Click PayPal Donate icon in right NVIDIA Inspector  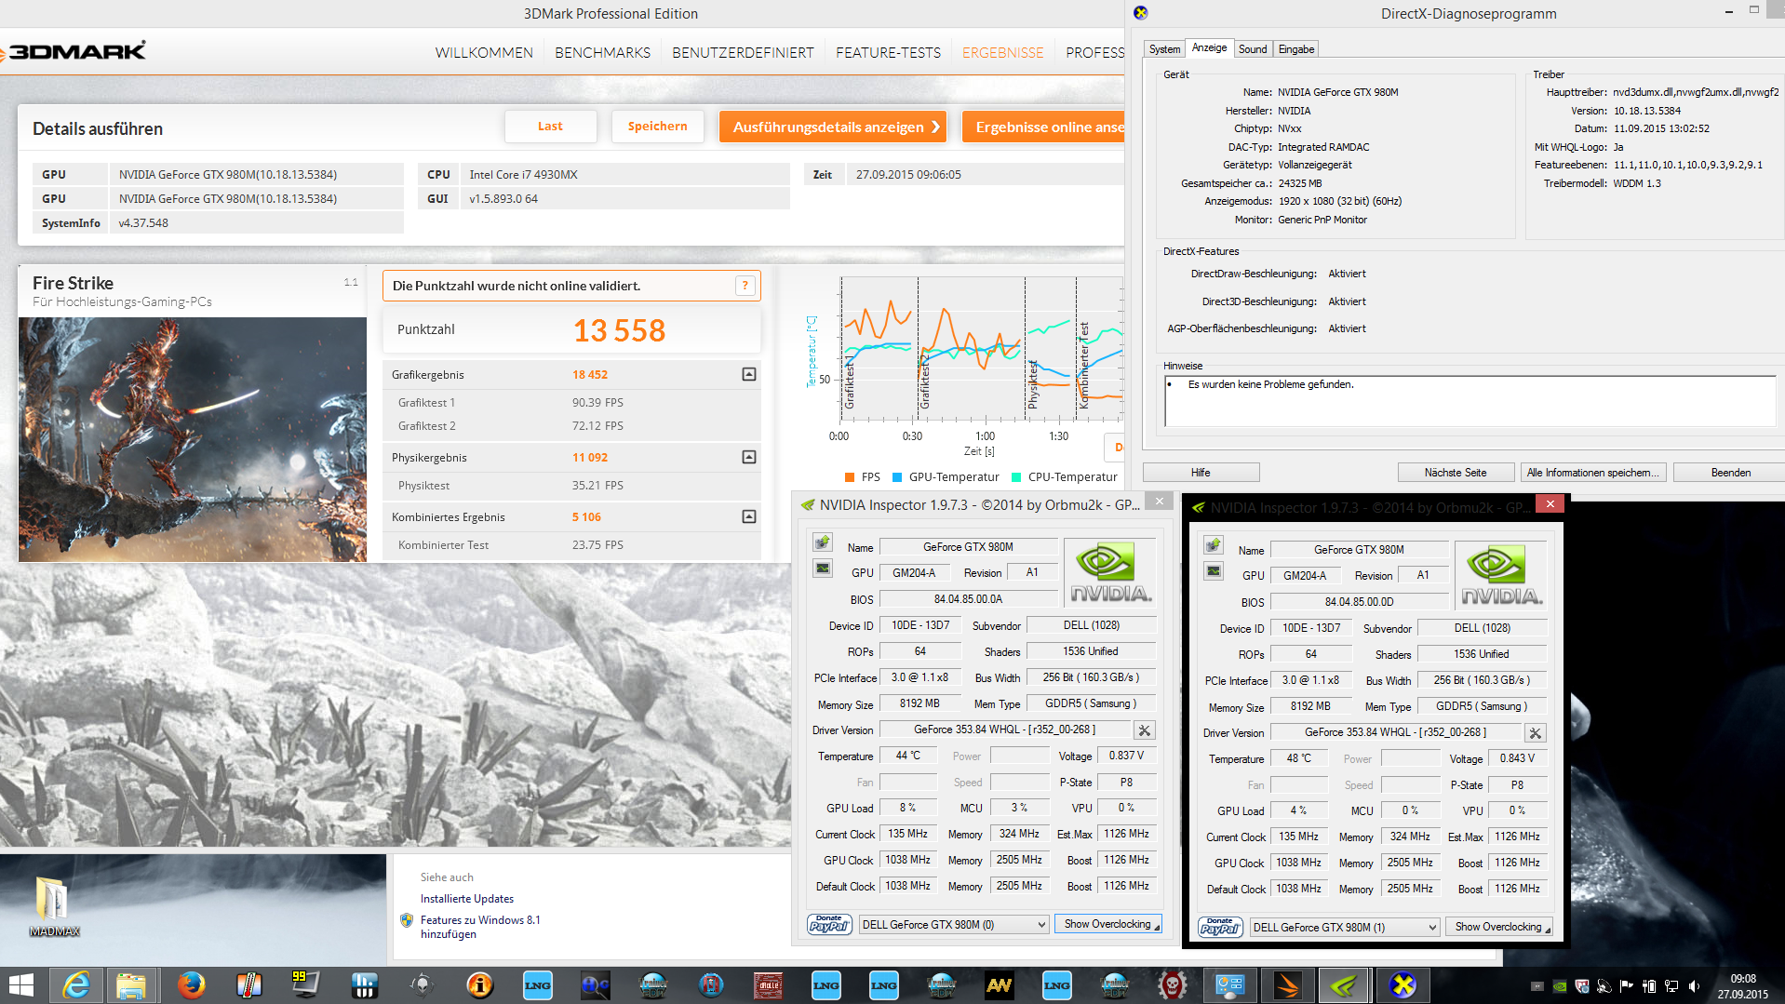(1220, 927)
